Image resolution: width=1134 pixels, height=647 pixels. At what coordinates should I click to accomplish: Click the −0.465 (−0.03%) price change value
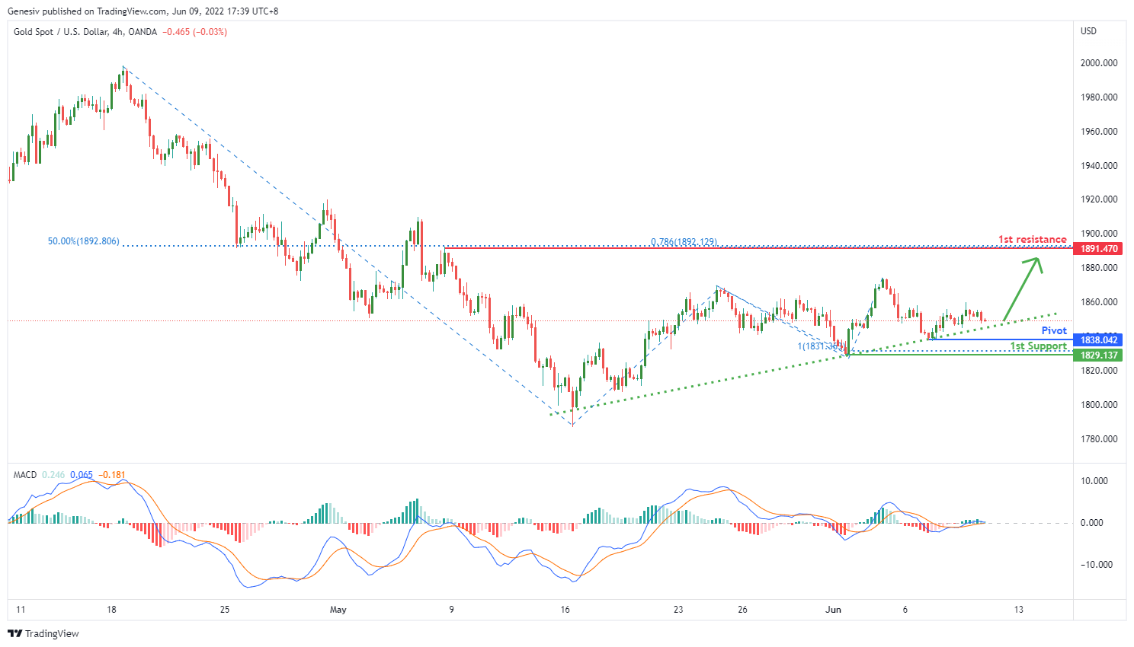pos(194,32)
